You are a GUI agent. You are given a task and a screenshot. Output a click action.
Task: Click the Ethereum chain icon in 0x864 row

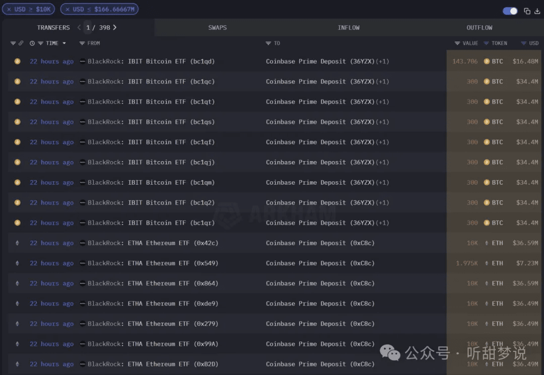[17, 283]
